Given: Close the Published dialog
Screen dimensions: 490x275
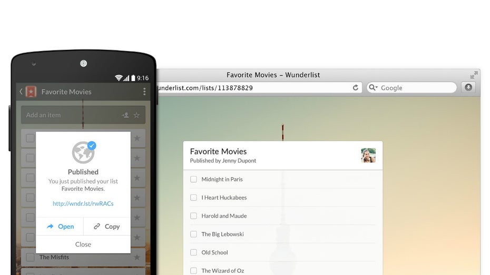Looking at the screenshot, I should 83,245.
